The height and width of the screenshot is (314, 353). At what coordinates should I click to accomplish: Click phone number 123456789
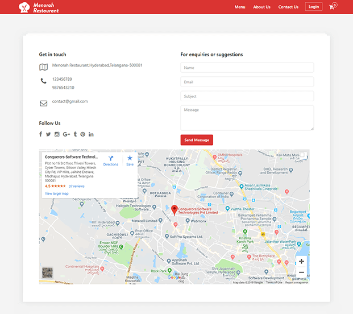tap(62, 79)
